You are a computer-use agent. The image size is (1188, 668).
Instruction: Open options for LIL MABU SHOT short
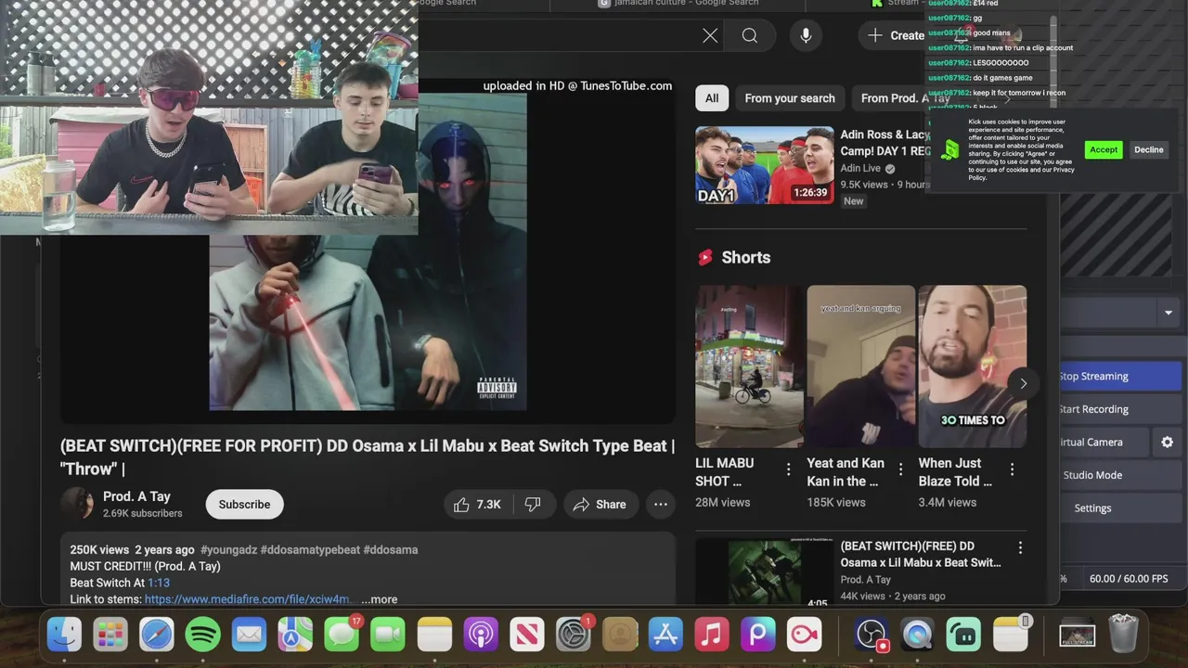[789, 469]
